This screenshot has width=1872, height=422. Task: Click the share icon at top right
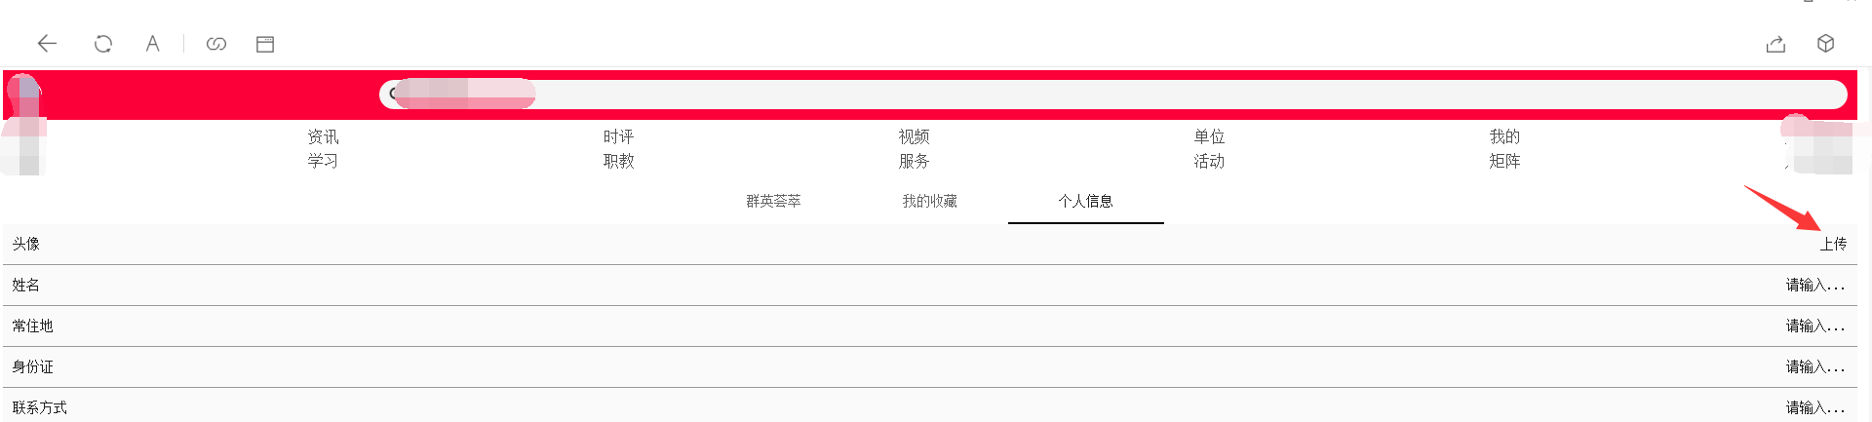point(1775,44)
